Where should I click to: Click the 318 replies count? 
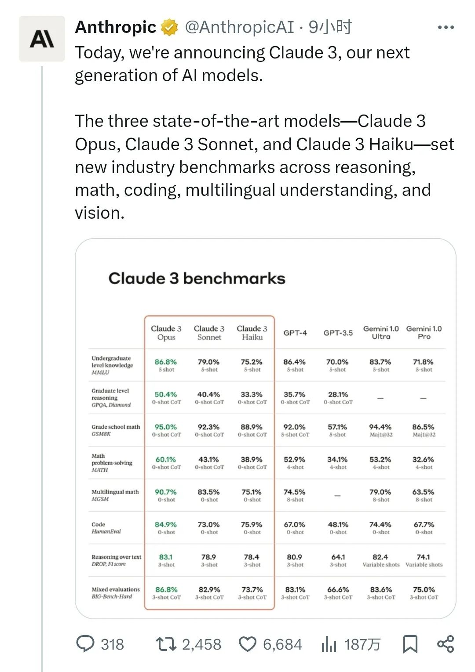112,644
